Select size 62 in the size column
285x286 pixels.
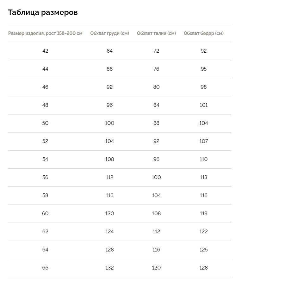point(45,231)
